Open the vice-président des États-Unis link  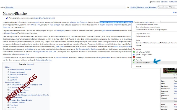click(x=45, y=52)
